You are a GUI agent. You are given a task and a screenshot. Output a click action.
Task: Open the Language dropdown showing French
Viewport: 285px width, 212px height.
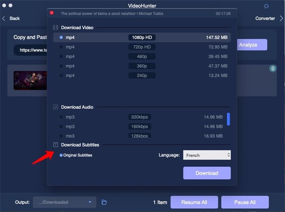(207, 155)
